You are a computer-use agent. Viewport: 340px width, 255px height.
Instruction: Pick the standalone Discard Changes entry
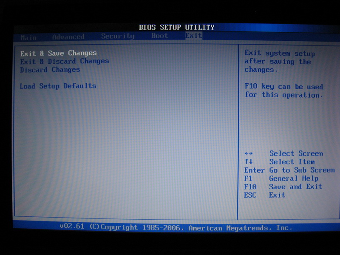tap(50, 70)
